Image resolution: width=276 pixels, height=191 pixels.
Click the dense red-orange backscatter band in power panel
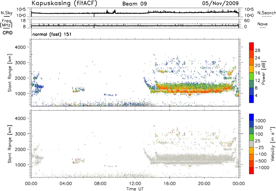point(194,89)
